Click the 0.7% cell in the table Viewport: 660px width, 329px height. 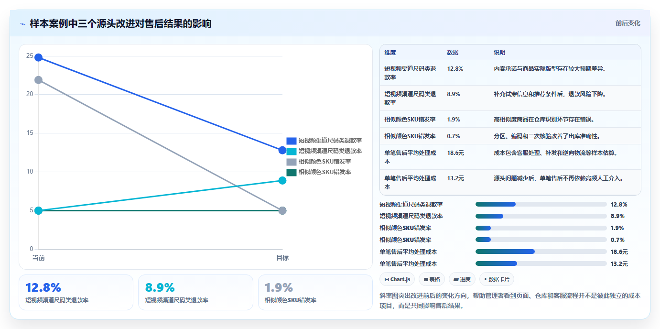(x=454, y=136)
